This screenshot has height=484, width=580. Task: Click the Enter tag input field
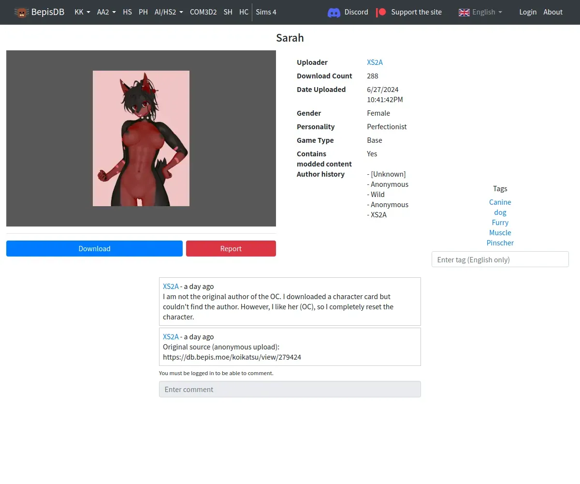click(500, 259)
